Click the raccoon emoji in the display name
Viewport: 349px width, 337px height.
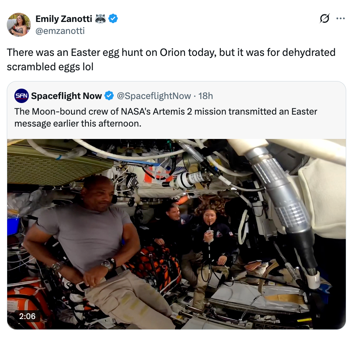100,19
